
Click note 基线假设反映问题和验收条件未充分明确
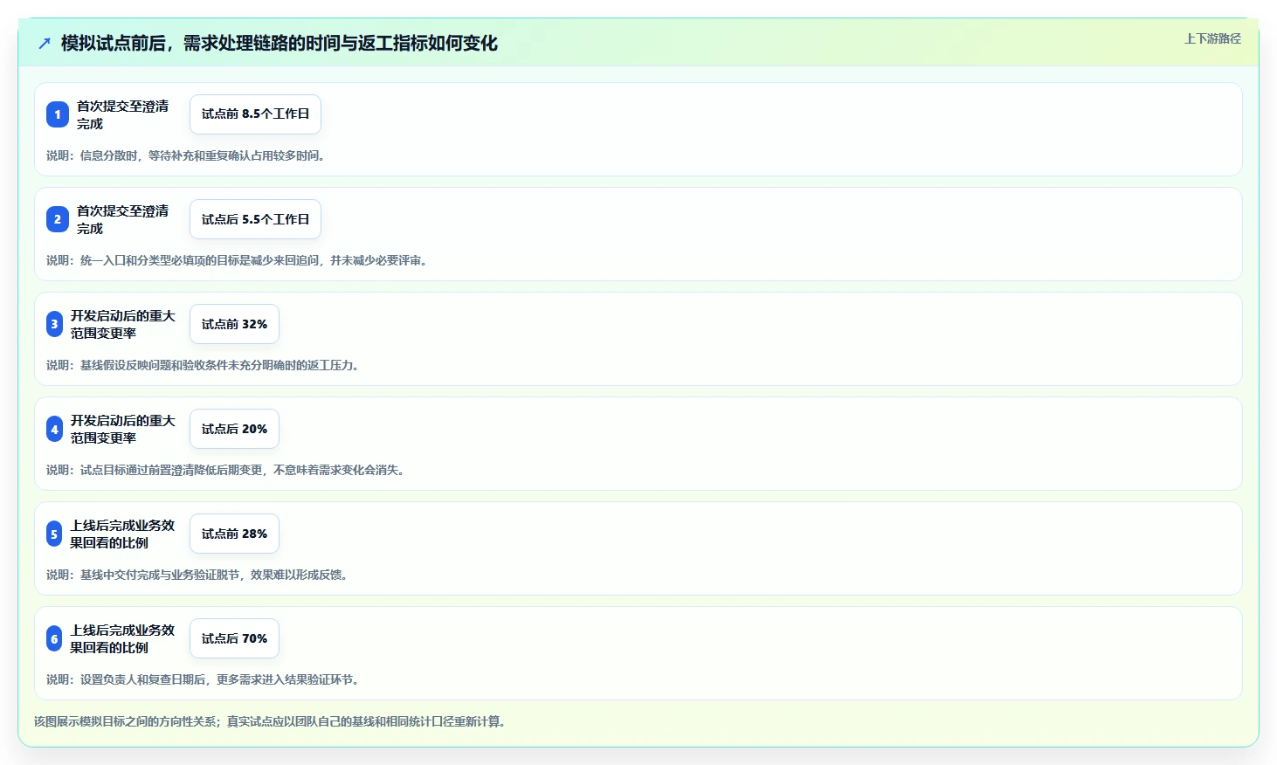[x=204, y=365]
